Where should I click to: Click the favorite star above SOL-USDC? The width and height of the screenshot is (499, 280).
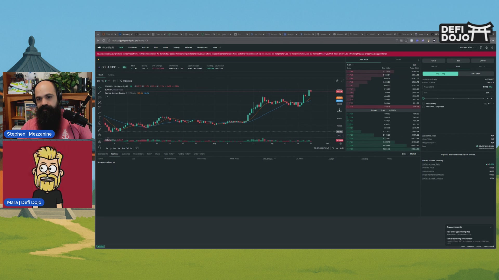click(99, 60)
